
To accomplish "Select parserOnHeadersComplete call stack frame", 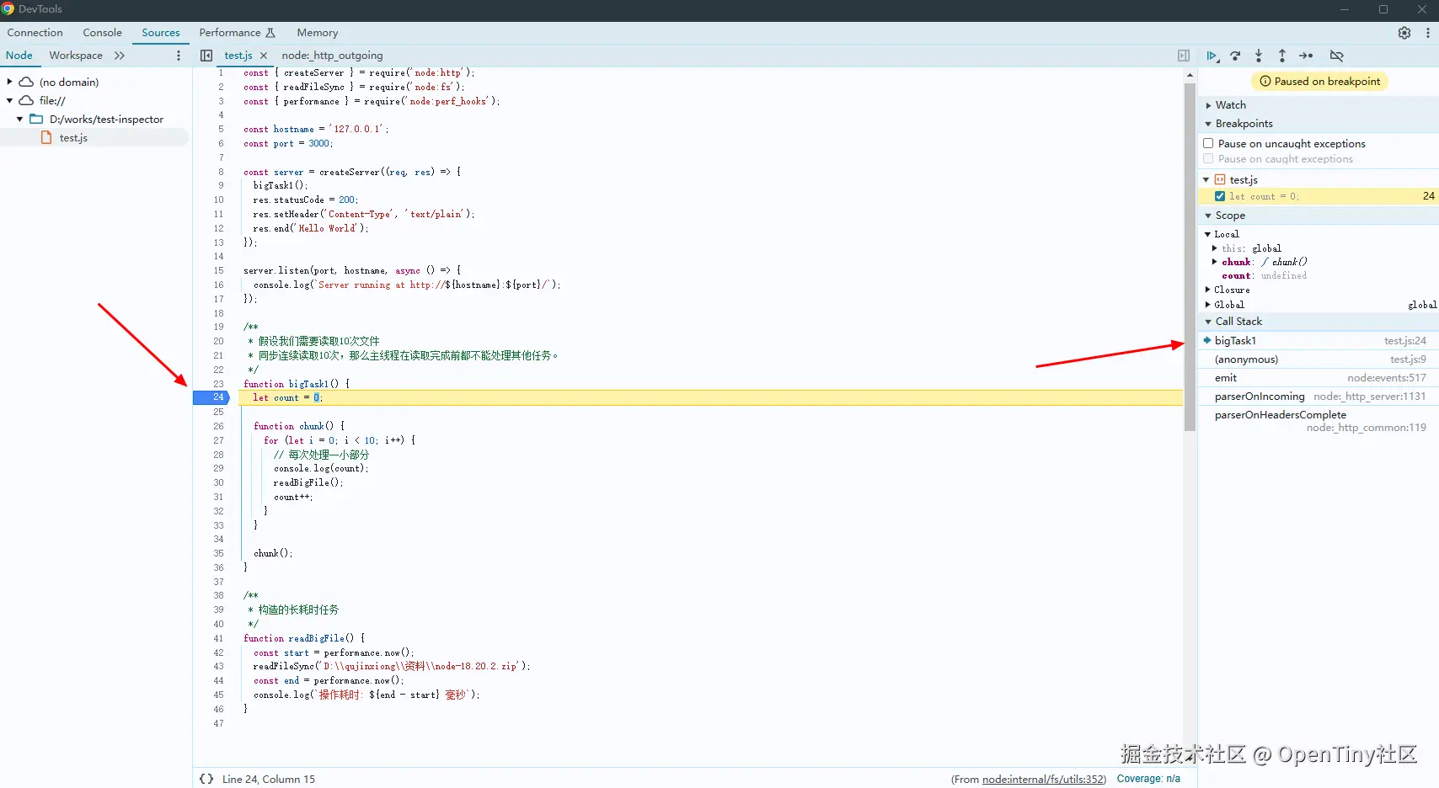I will tap(1319, 421).
